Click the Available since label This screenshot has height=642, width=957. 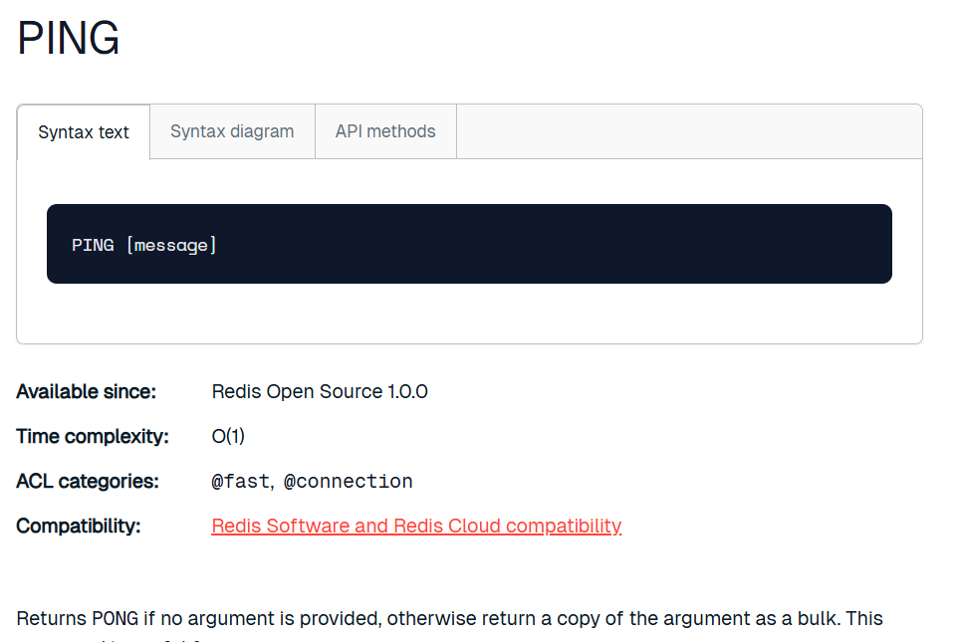[x=87, y=392]
